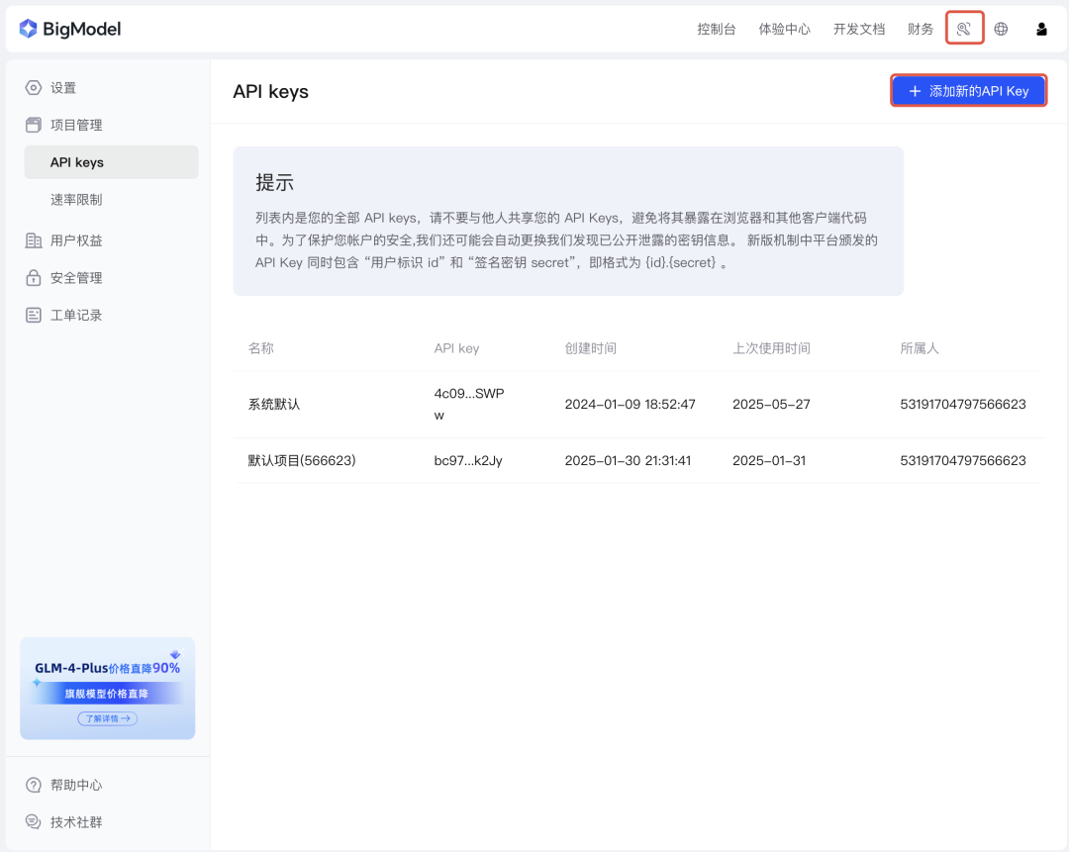Open the 开发文档 navigation item
The height and width of the screenshot is (852, 1069).
[859, 29]
